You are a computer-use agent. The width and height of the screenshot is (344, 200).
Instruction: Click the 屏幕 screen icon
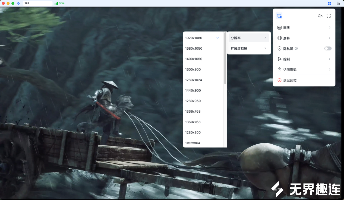(x=279, y=38)
